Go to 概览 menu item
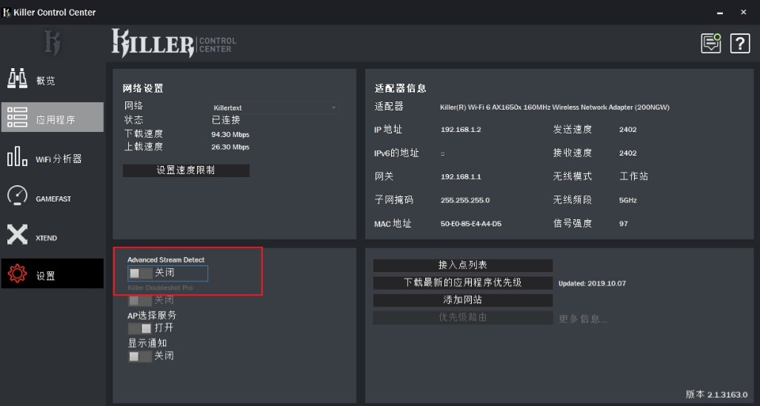Screen dimensions: 760x406 (53, 79)
